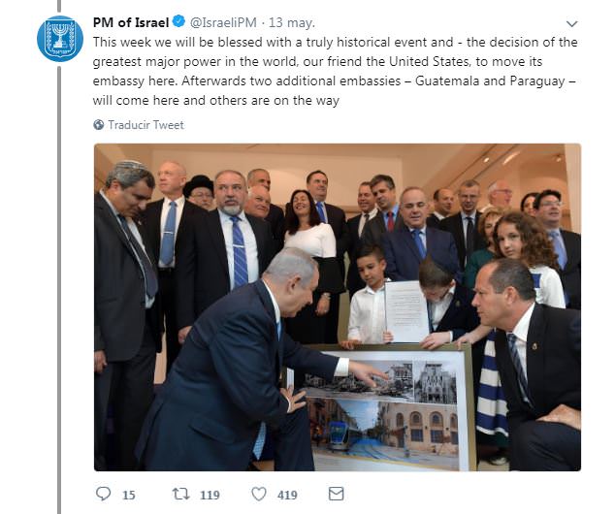Image resolution: width=615 pixels, height=514 pixels.
Task: Click the reply speech bubble icon
Action: pos(103,494)
